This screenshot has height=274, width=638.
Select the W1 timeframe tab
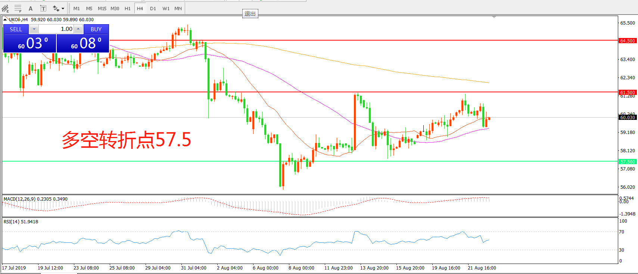click(x=166, y=8)
